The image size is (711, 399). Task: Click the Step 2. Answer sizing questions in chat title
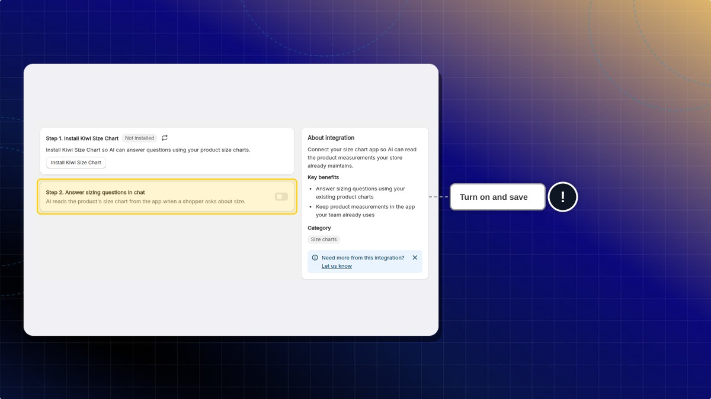tap(95, 193)
